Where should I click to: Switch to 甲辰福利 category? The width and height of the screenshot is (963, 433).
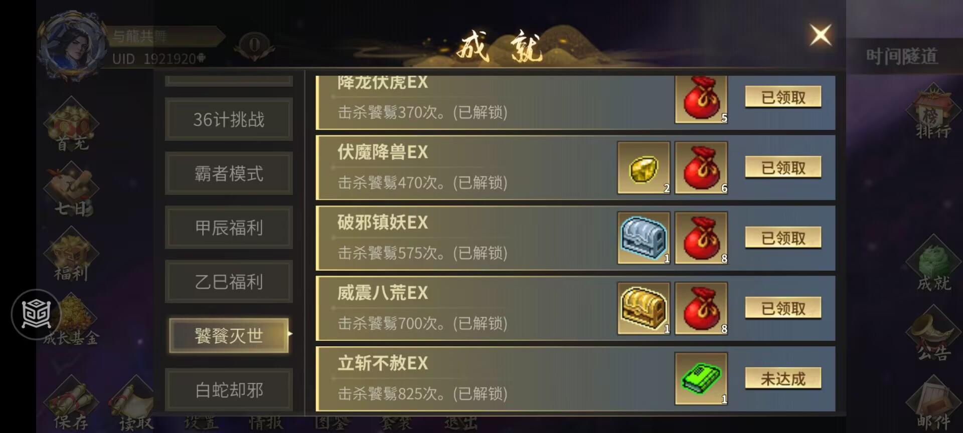tap(229, 228)
